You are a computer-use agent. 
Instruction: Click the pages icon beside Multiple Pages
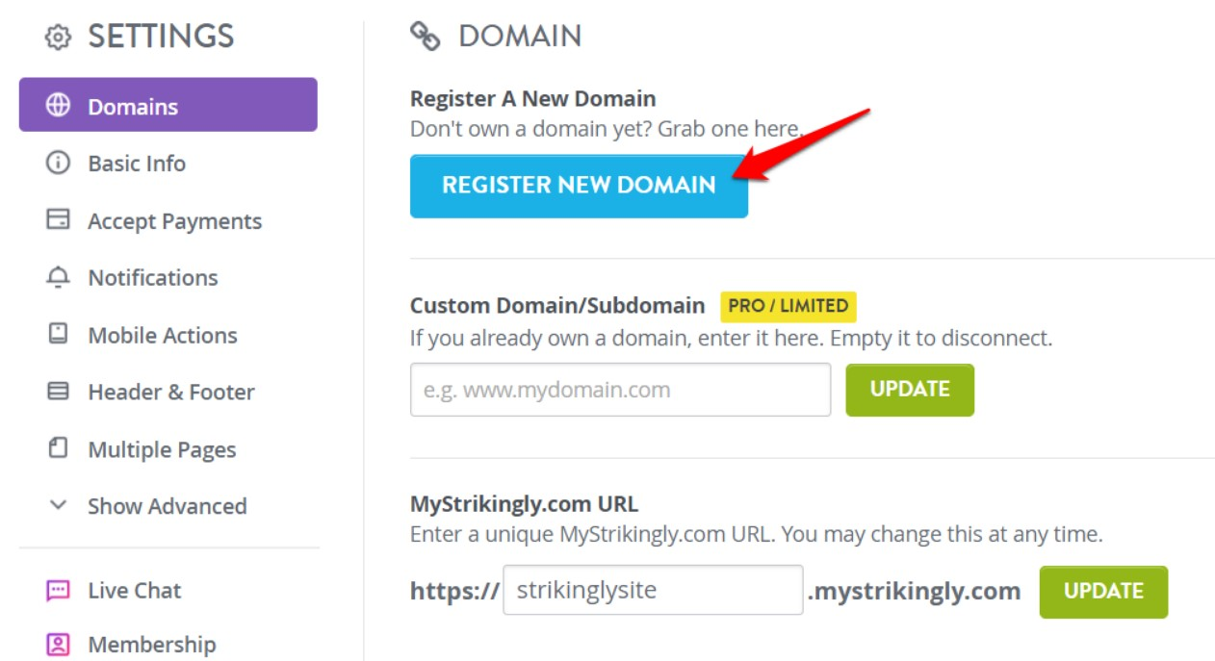pyautogui.click(x=58, y=448)
